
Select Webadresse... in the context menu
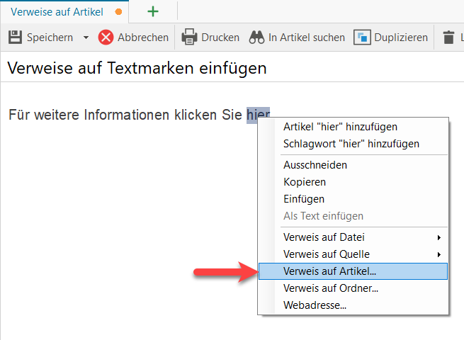[353, 305]
